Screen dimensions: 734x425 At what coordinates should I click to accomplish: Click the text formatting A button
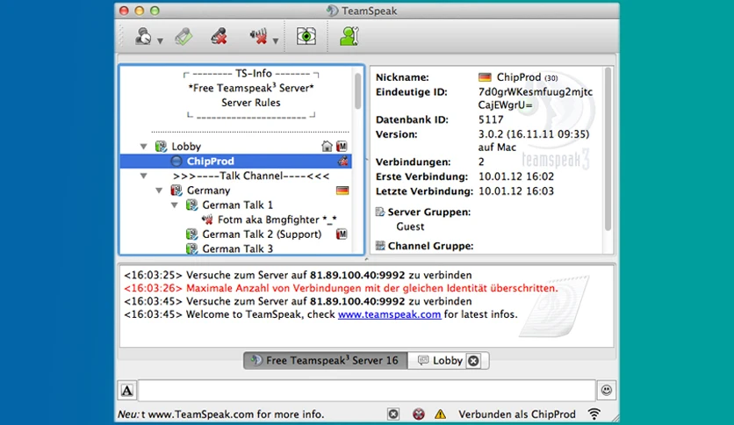click(126, 391)
